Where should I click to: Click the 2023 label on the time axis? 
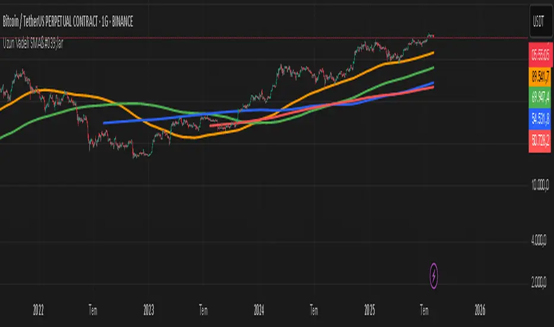(x=149, y=310)
